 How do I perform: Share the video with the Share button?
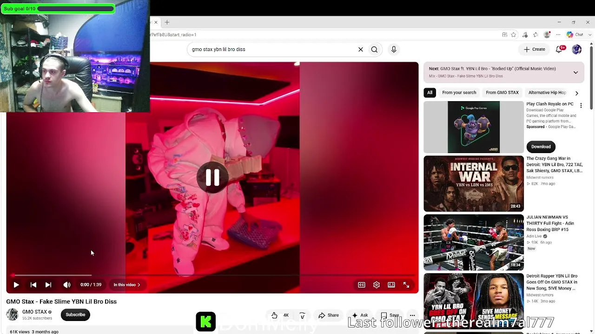pos(329,315)
